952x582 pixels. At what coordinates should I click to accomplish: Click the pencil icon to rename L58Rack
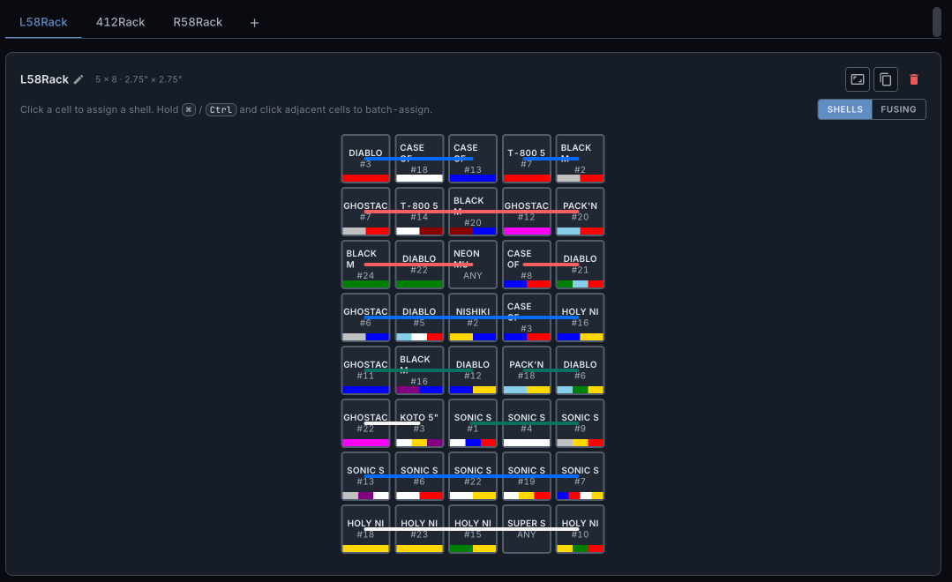(x=79, y=79)
